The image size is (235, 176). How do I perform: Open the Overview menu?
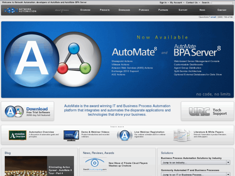[x=85, y=10]
